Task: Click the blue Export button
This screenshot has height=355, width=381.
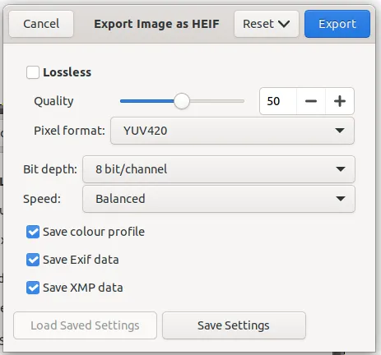Action: [x=337, y=24]
